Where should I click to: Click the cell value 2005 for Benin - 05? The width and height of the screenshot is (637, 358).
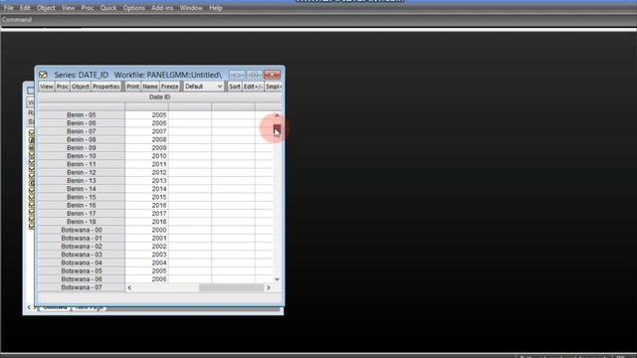tap(146, 115)
